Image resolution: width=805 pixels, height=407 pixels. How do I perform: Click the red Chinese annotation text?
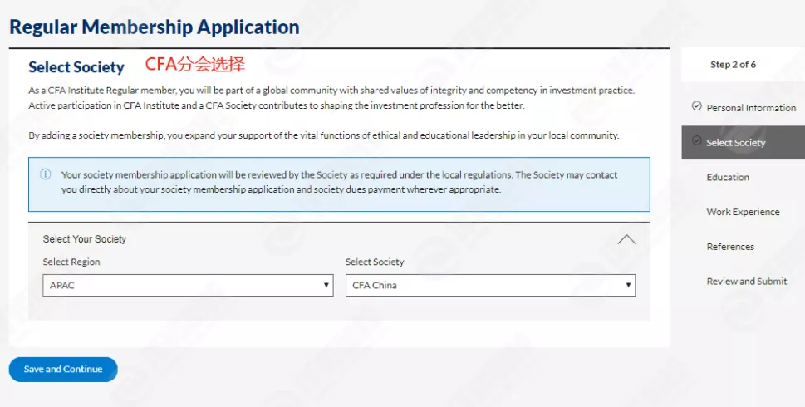point(195,64)
